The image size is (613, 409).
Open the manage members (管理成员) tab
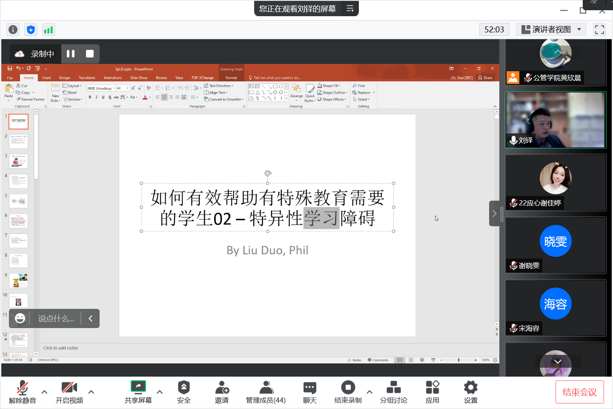pyautogui.click(x=266, y=392)
